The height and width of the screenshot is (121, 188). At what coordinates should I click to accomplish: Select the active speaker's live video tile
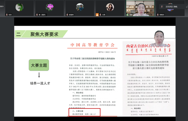(140, 8)
